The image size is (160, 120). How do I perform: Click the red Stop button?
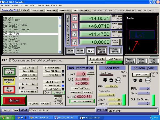9,90
